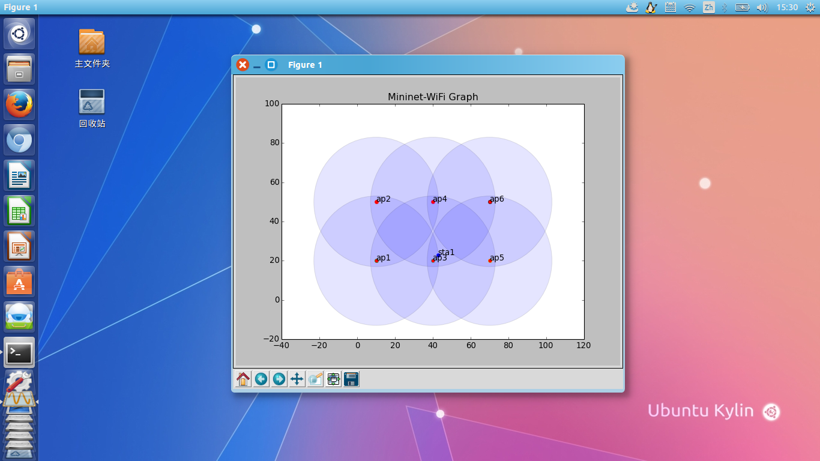The height and width of the screenshot is (461, 820).
Task: Click the ap6 label in plot
Action: coord(496,199)
